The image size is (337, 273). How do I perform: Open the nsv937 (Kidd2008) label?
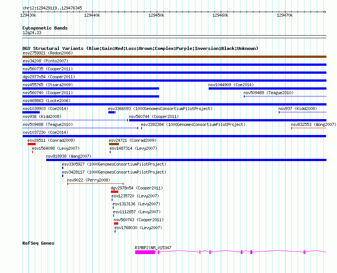298,109
